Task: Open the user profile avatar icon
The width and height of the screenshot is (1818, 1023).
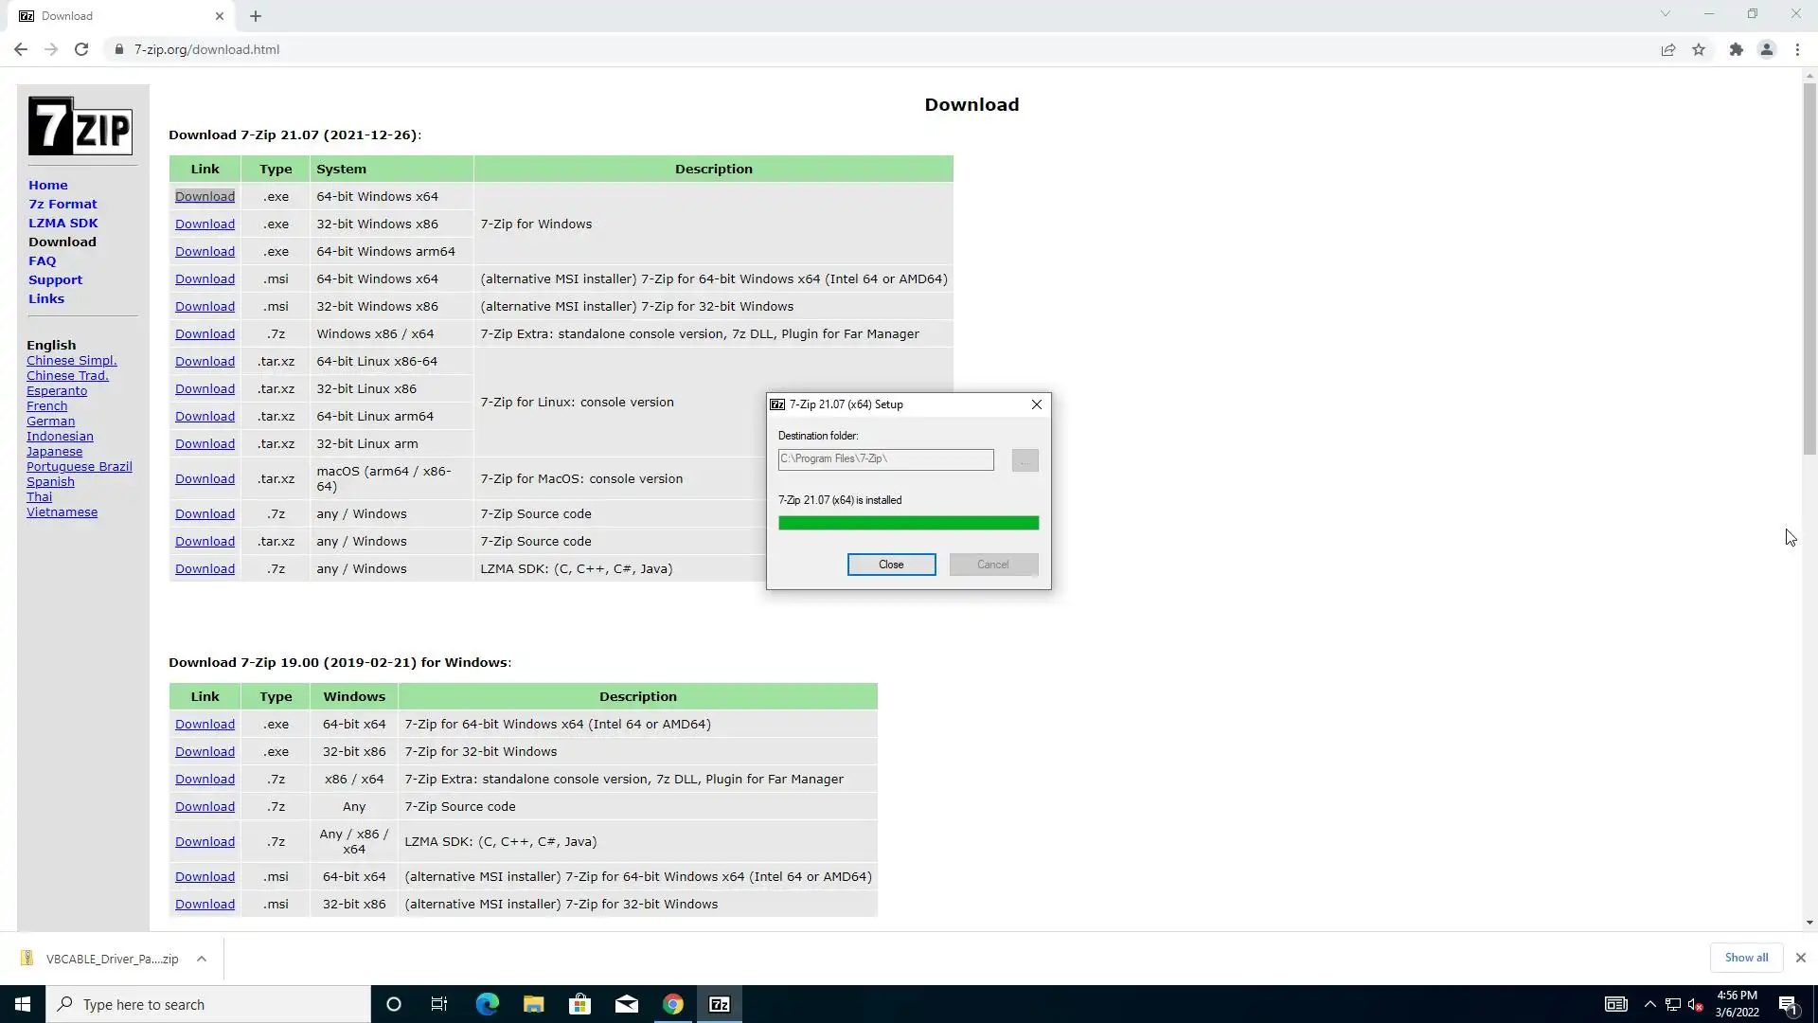Action: [1766, 49]
